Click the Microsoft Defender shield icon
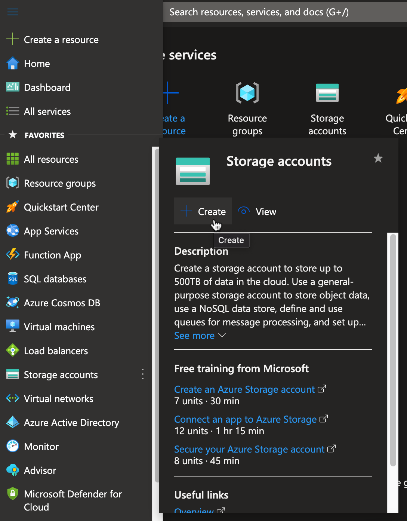 13,494
